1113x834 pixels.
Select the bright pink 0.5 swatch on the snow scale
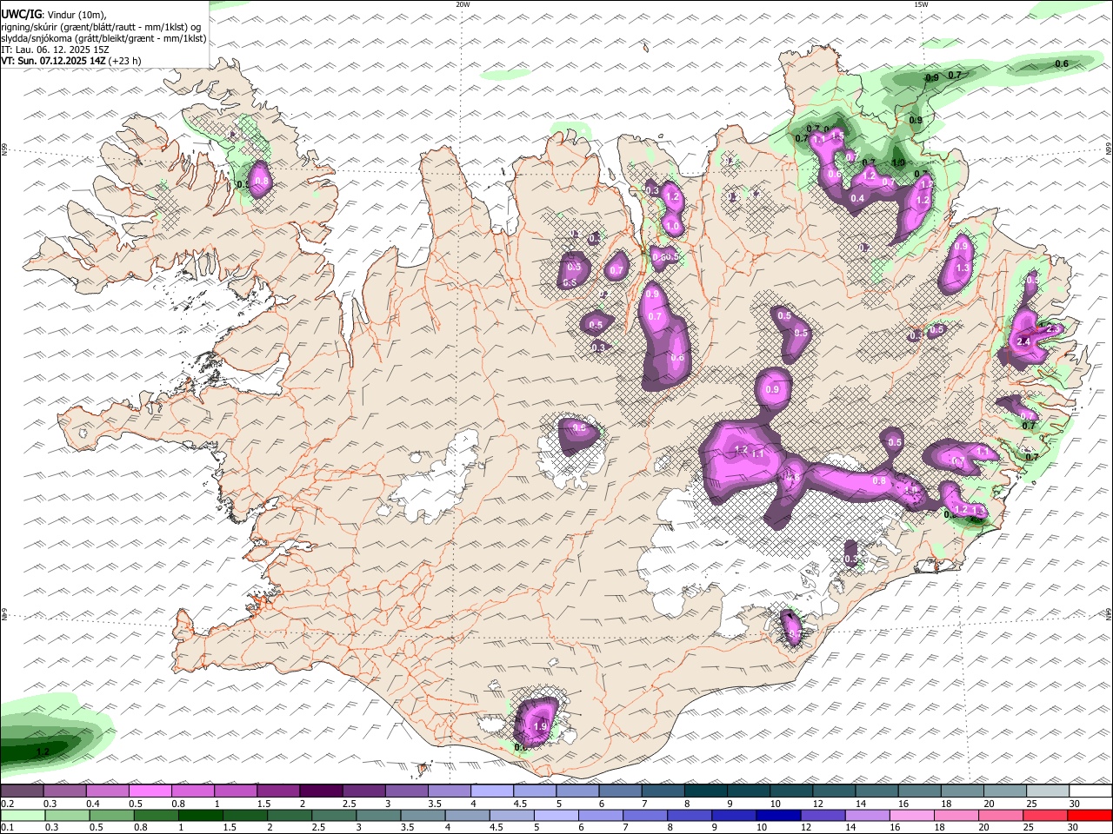(150, 791)
